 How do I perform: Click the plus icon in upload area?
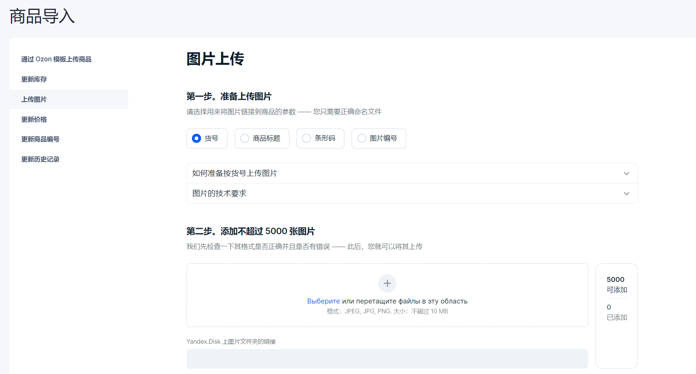(387, 283)
